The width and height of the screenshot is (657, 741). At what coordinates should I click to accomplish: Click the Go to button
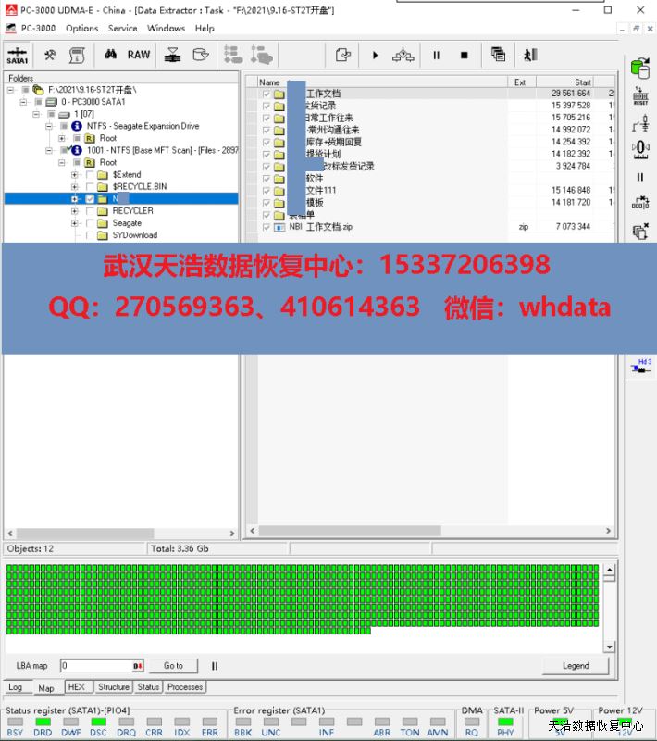[173, 666]
